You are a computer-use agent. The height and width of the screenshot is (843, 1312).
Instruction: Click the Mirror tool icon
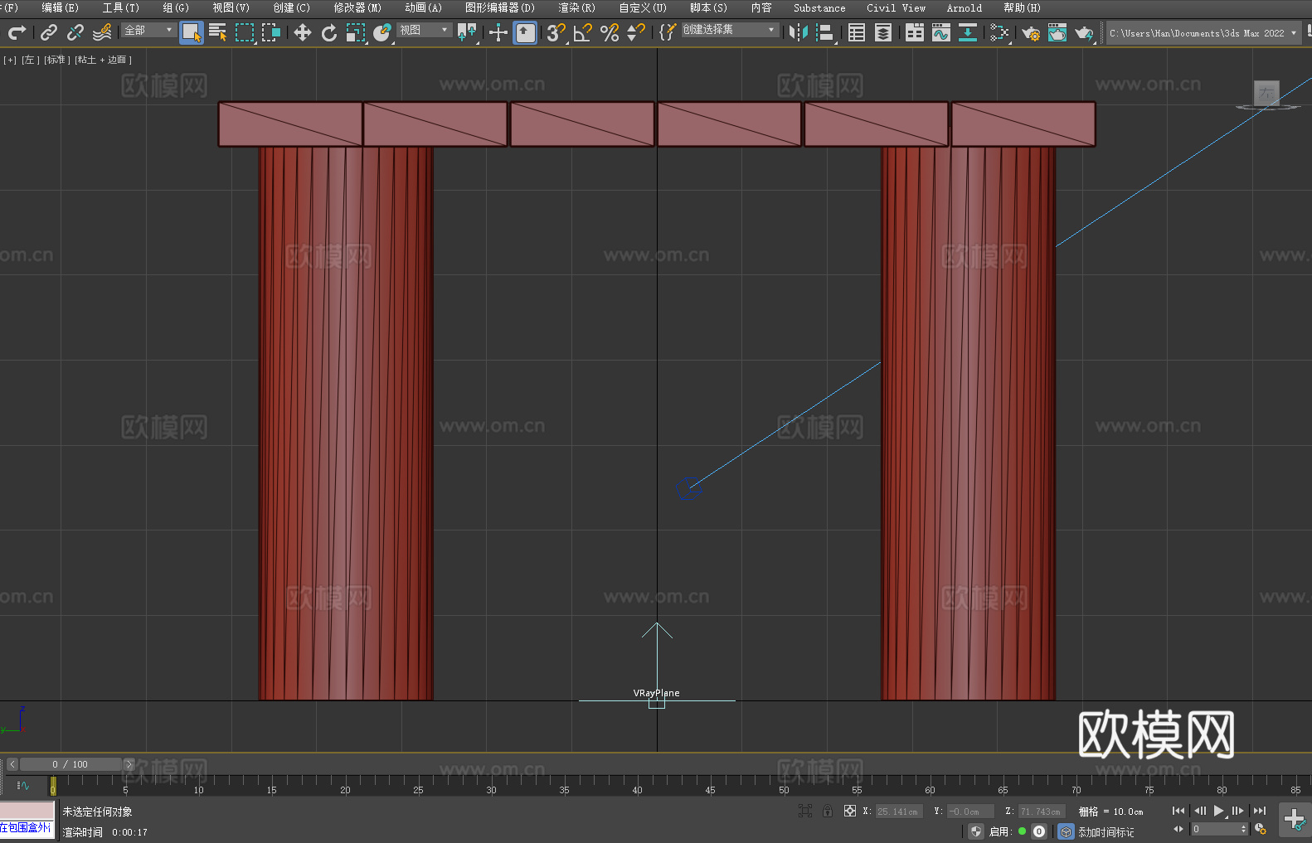pos(799,32)
